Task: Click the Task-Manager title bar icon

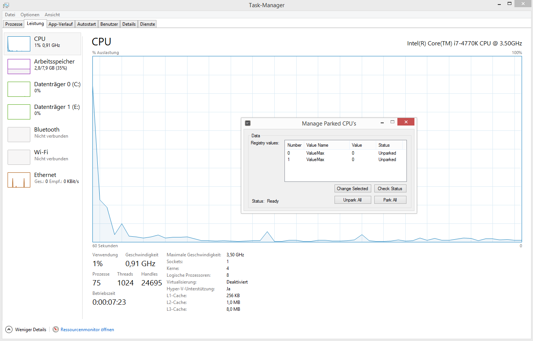Action: [x=6, y=5]
